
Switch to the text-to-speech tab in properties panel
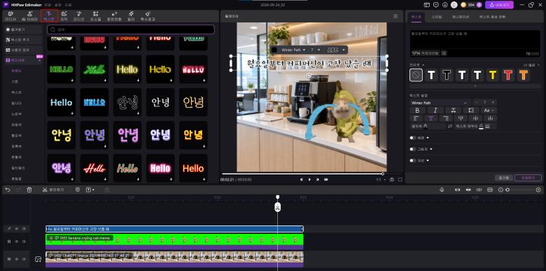click(x=492, y=17)
